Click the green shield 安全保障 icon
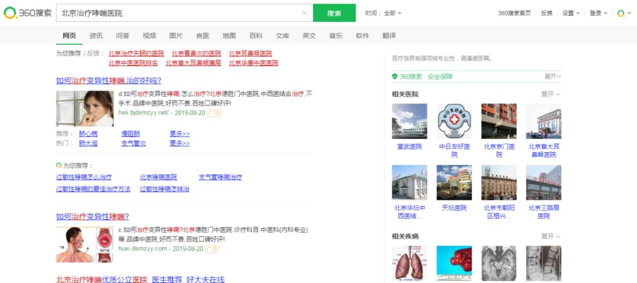 point(395,77)
